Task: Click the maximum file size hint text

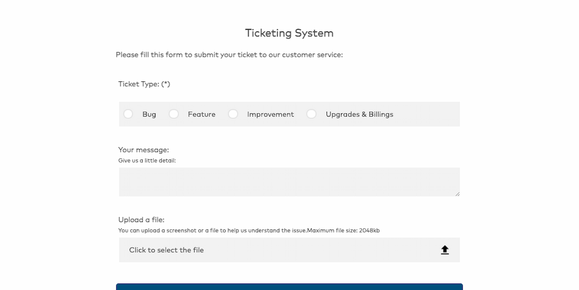Action: (249, 231)
